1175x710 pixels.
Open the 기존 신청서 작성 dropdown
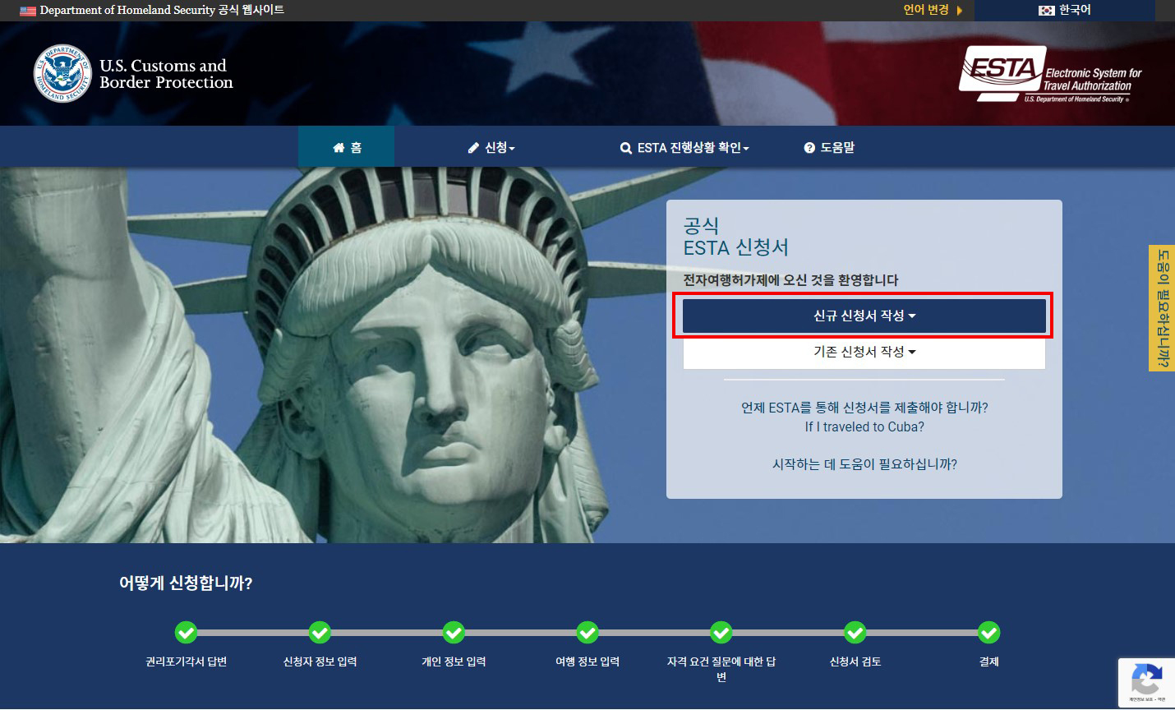click(864, 352)
